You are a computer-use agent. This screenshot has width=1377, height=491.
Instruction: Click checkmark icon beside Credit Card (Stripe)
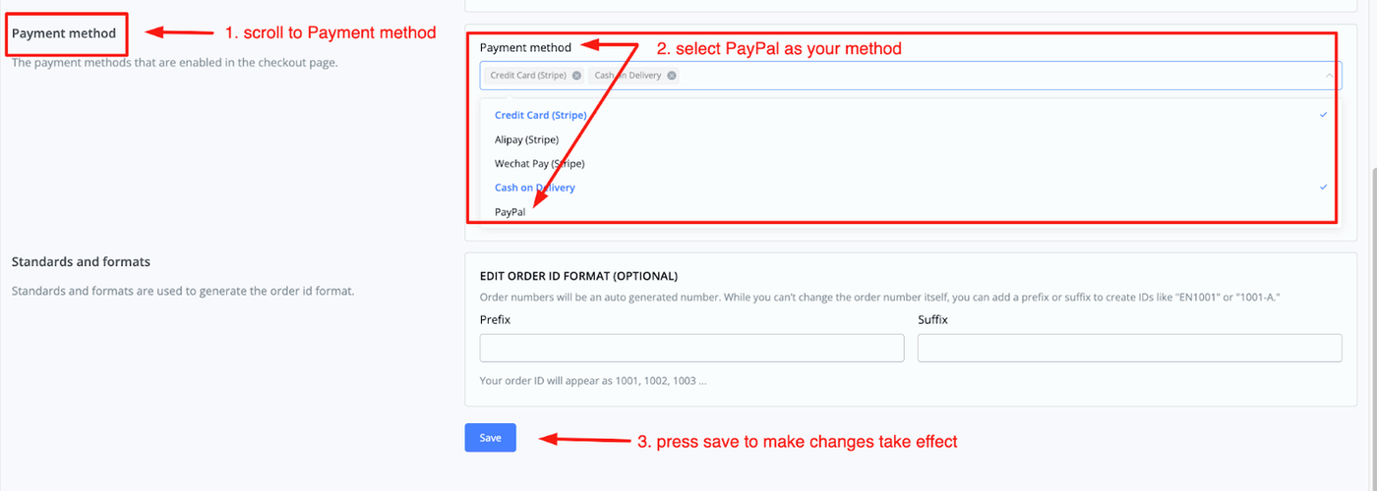click(x=1324, y=115)
